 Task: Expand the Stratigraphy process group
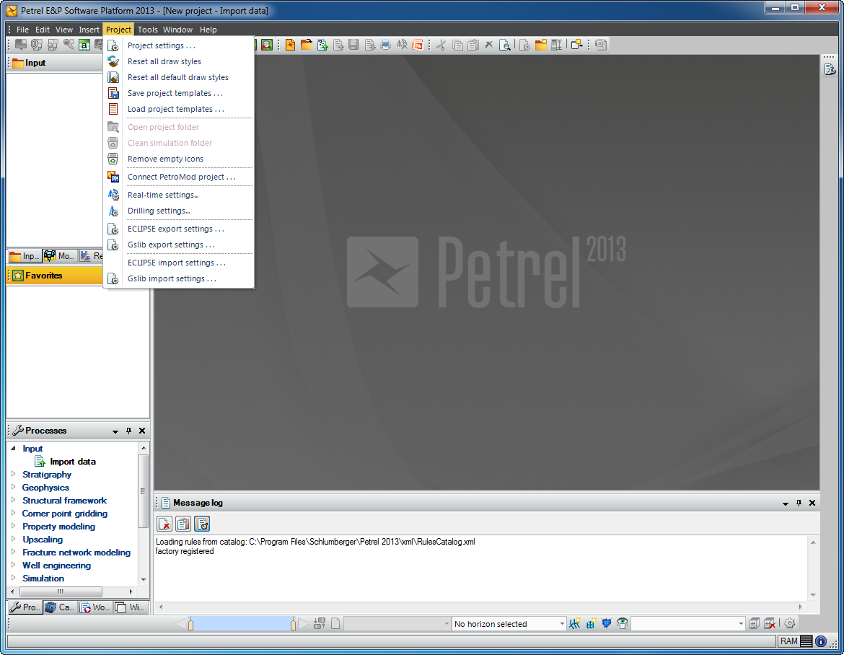[x=14, y=474]
